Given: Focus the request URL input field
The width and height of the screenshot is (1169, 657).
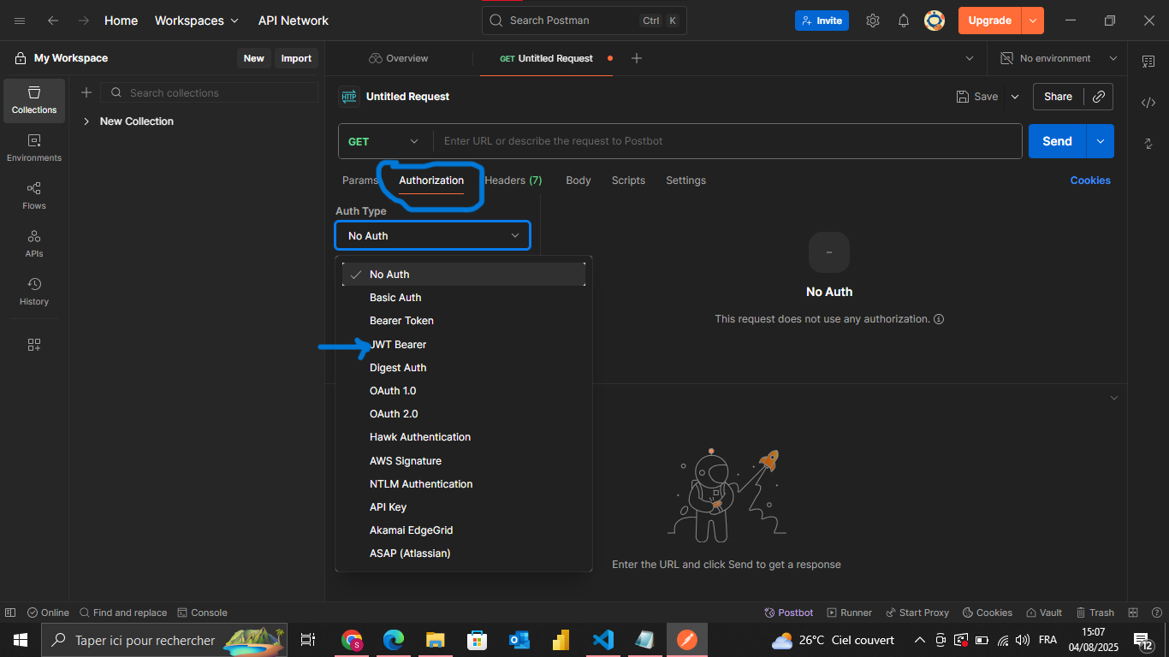Looking at the screenshot, I should [727, 141].
